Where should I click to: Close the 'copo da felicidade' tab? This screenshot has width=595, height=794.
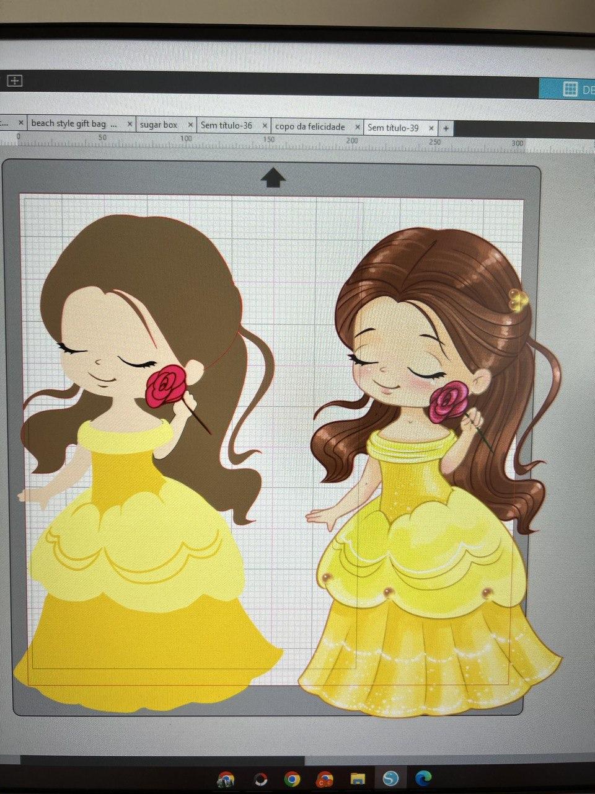click(357, 127)
